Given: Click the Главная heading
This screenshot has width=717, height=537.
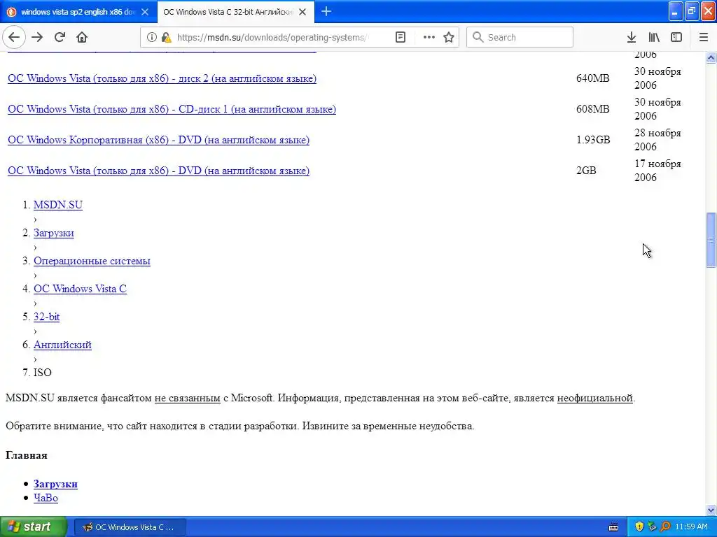Looking at the screenshot, I should point(27,455).
